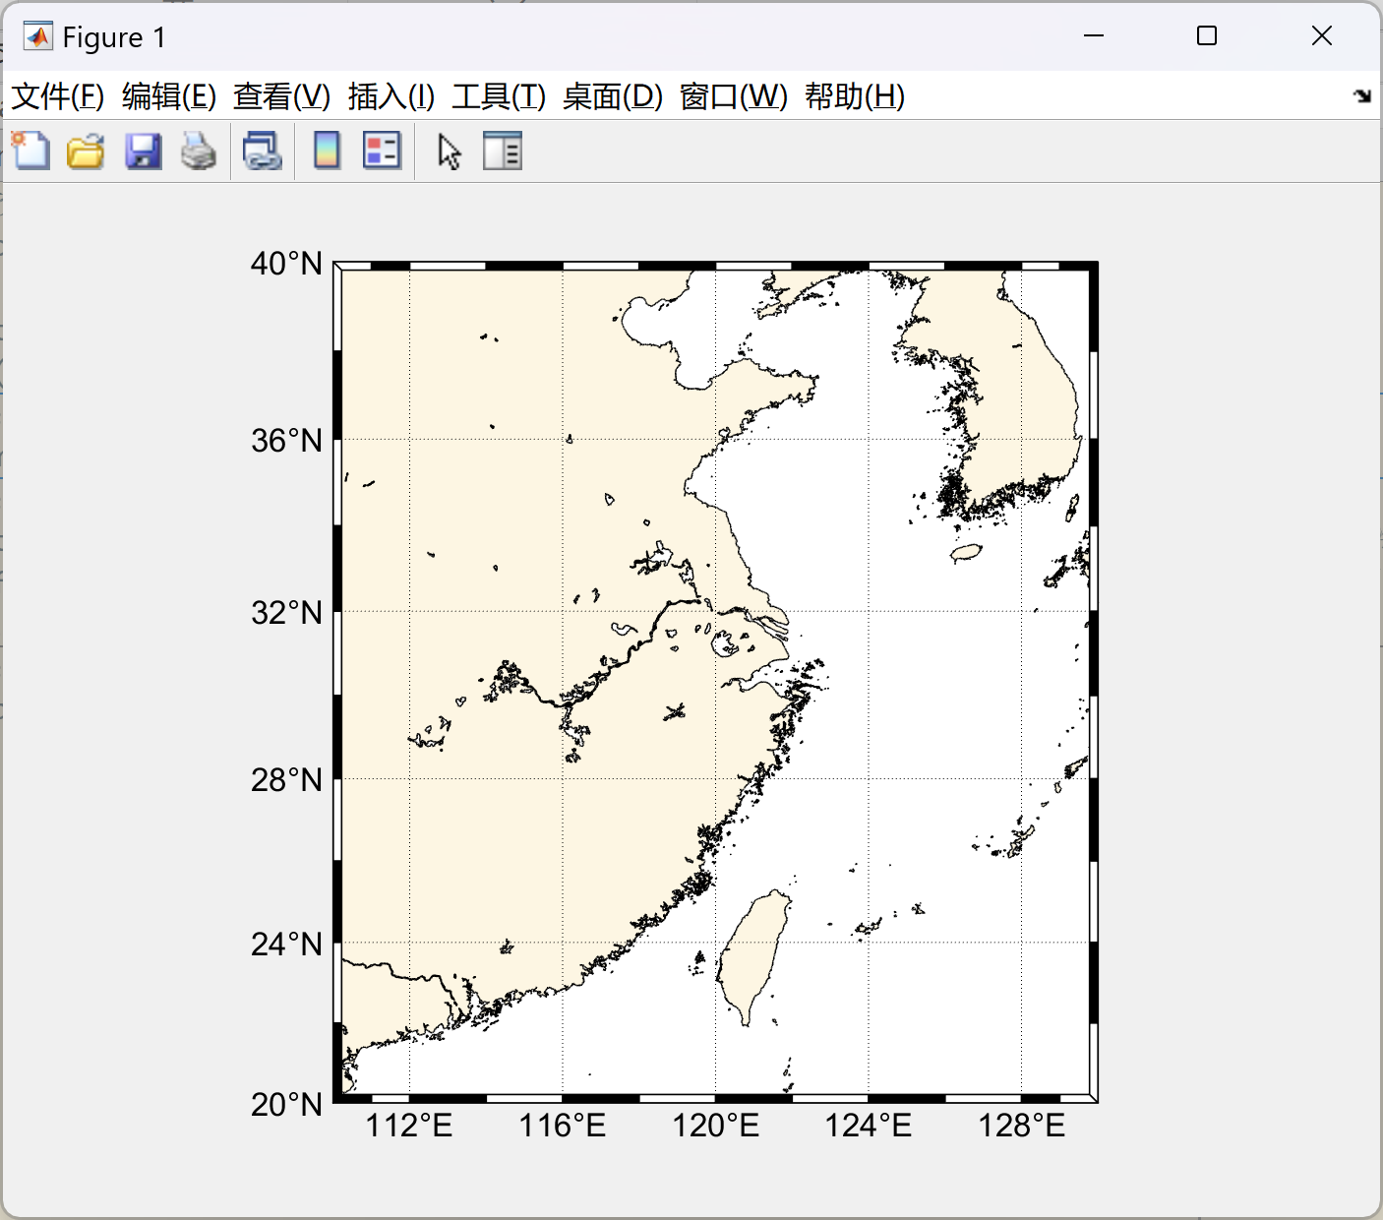Image resolution: width=1383 pixels, height=1220 pixels.
Task: Open the 文件(F) menu
Action: pyautogui.click(x=57, y=96)
